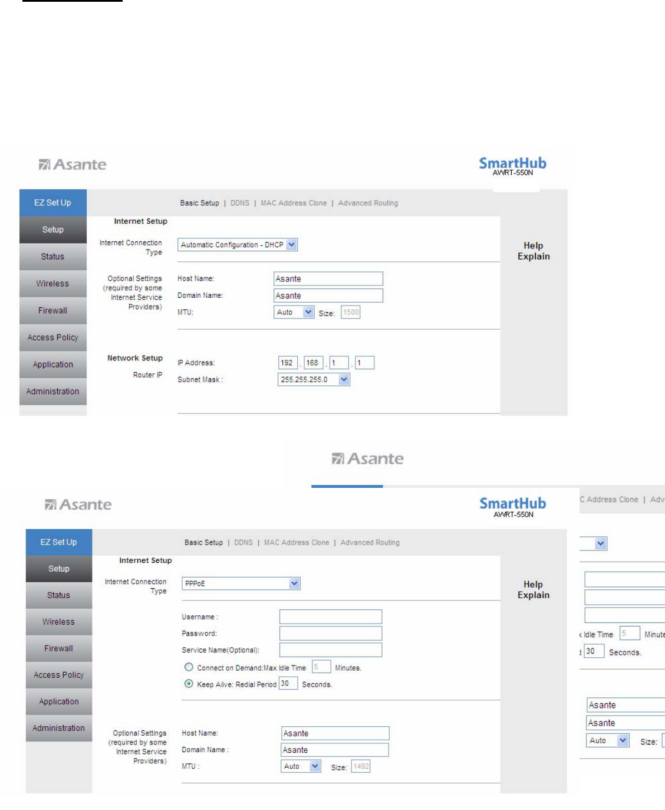Open Administration in the DHCP screen sidebar
The width and height of the screenshot is (665, 810).
tap(53, 391)
